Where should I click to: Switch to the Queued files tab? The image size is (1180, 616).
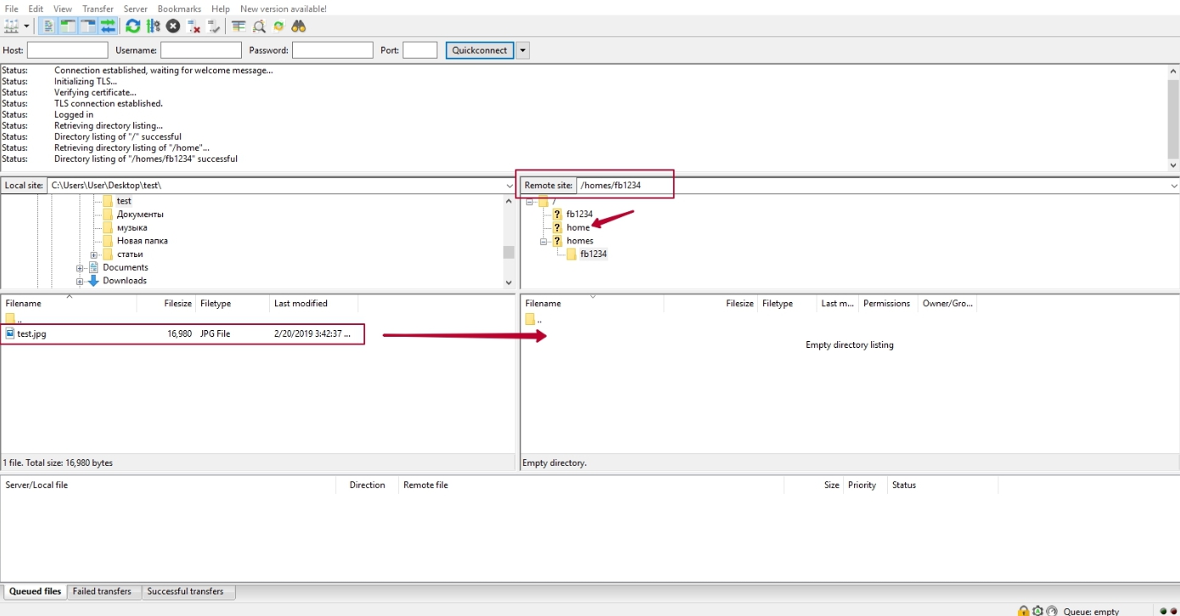[x=35, y=591]
